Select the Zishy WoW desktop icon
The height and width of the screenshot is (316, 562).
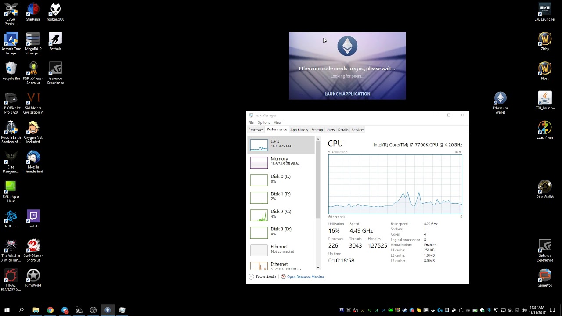[x=545, y=42]
